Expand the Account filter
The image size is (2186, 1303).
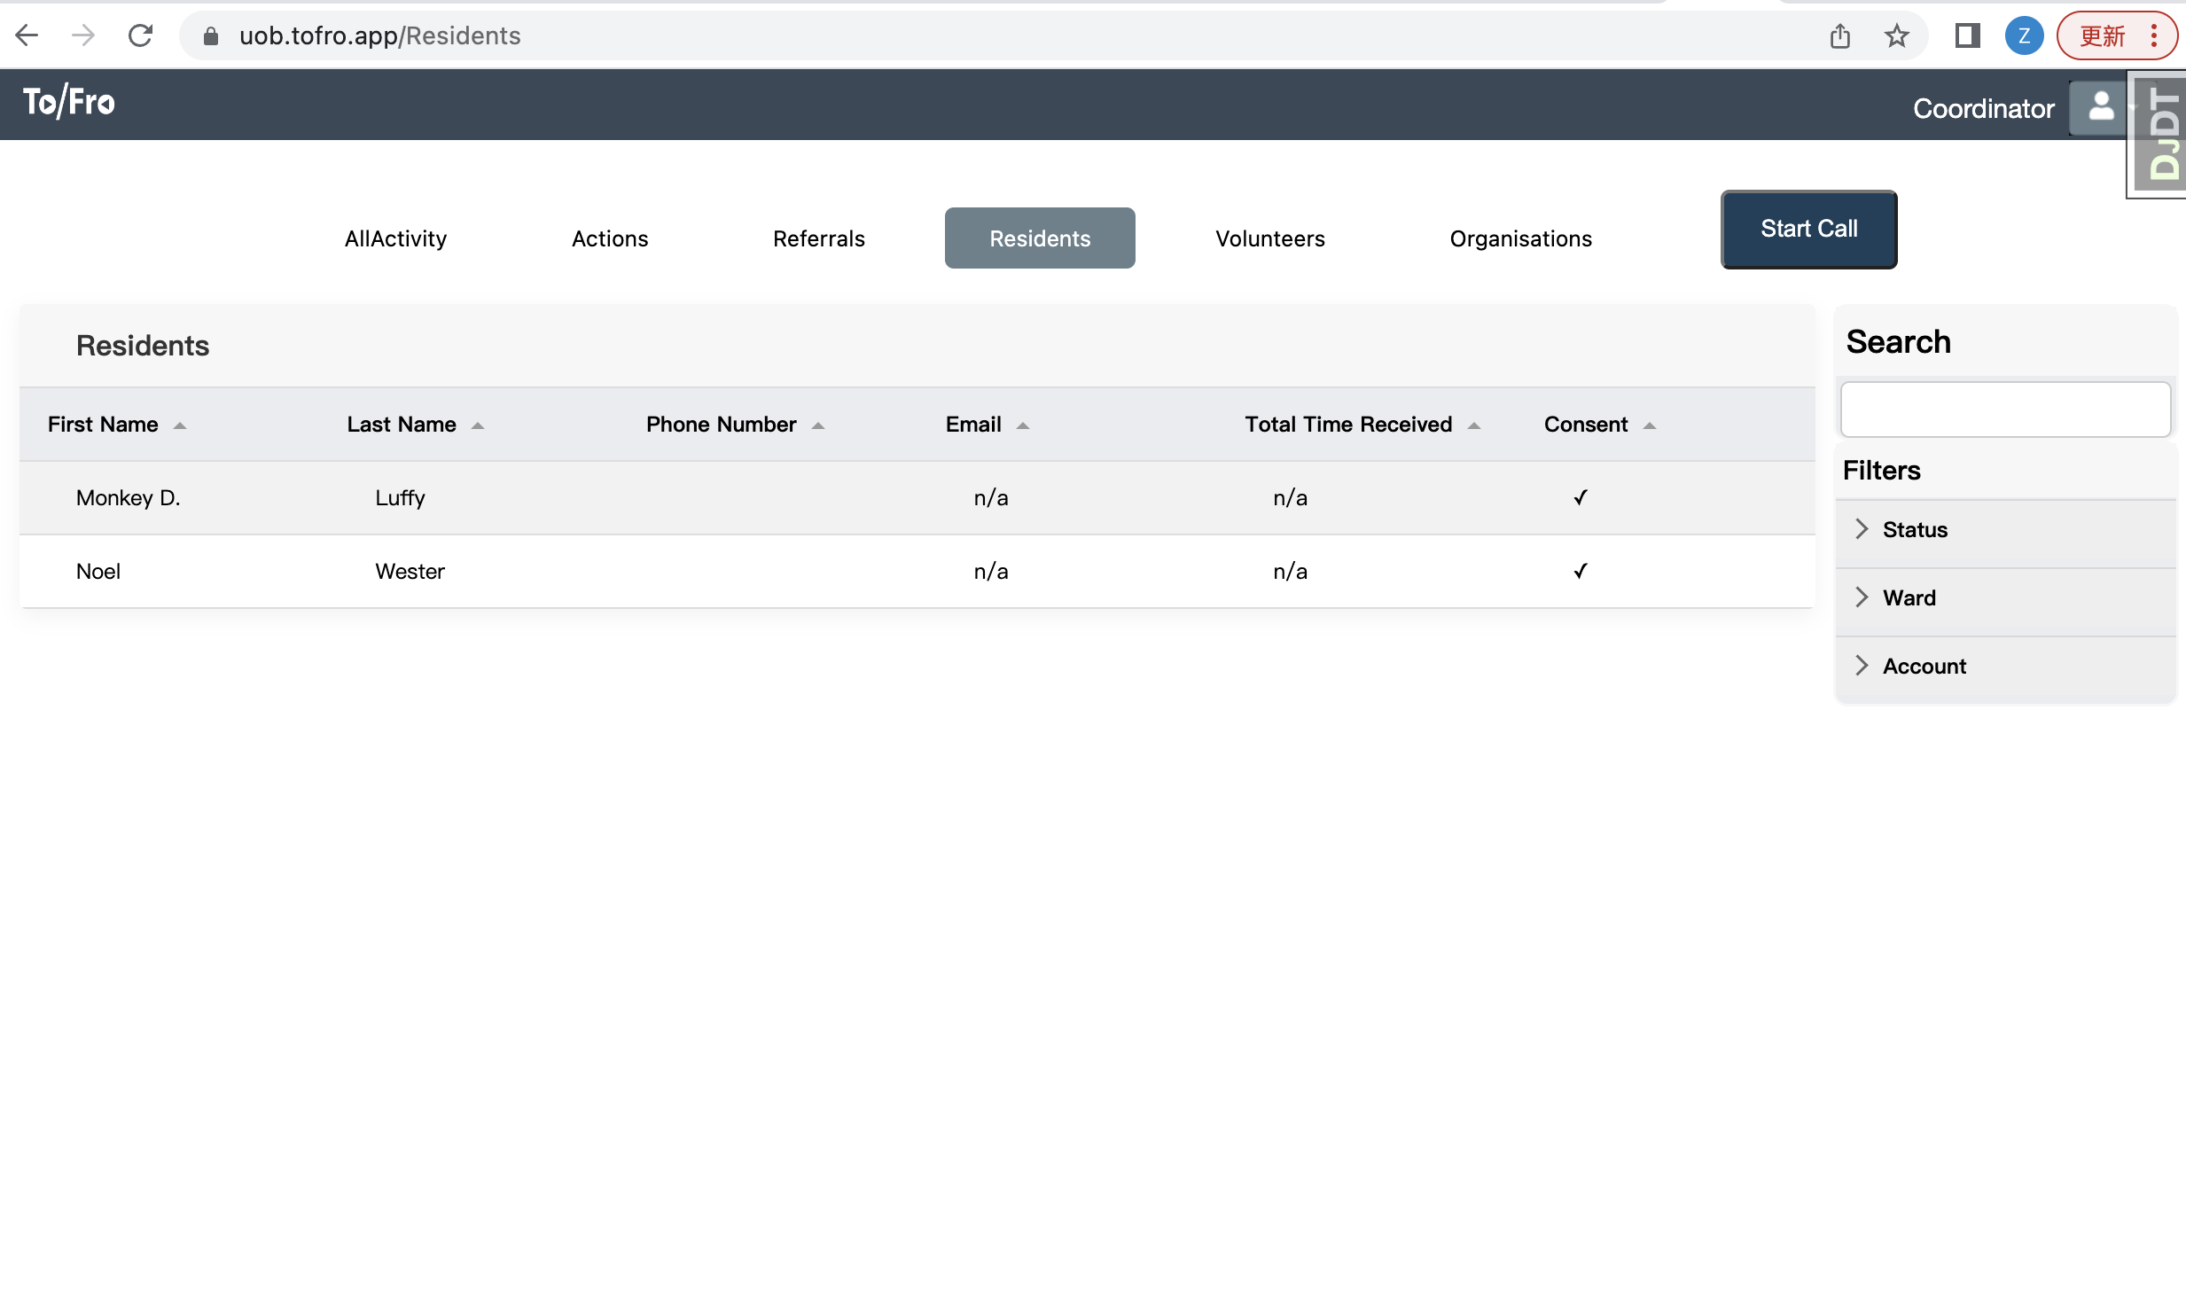[x=1924, y=666]
